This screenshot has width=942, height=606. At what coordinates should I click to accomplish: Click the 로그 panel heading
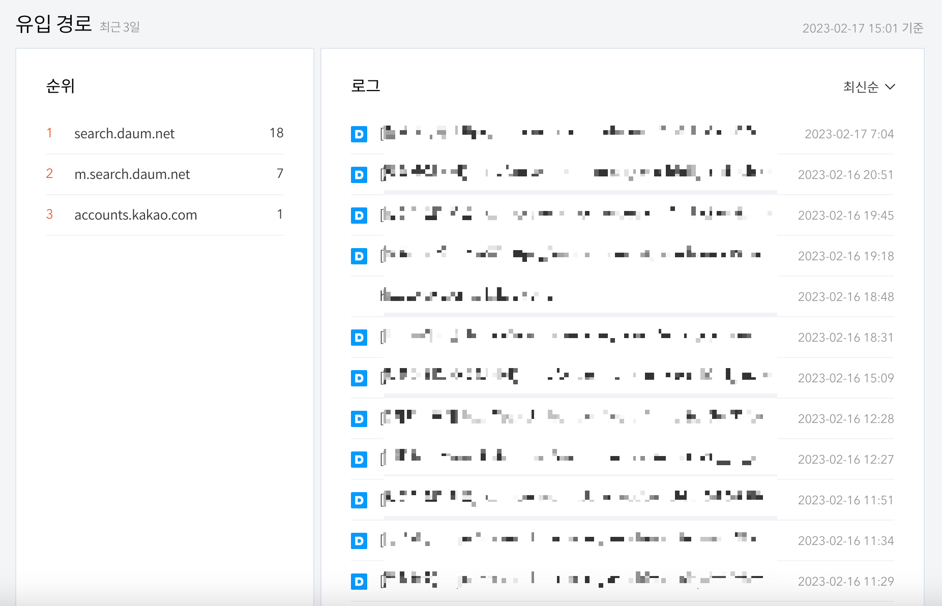pos(365,85)
